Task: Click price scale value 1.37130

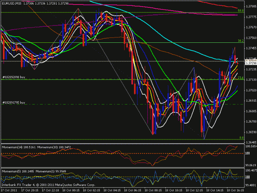Action: [251, 80]
